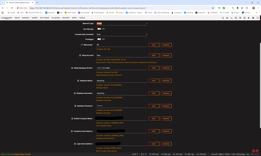Click REMOVE for Login Email address

click(166, 144)
